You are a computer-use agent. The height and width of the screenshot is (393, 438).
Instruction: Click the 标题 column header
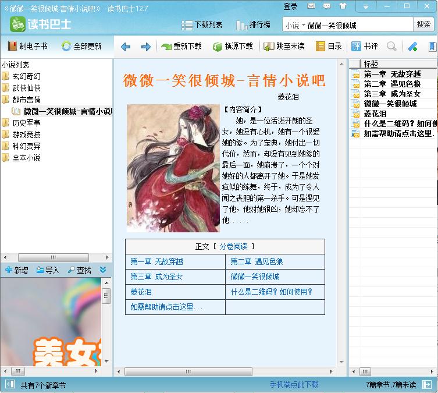(x=399, y=63)
